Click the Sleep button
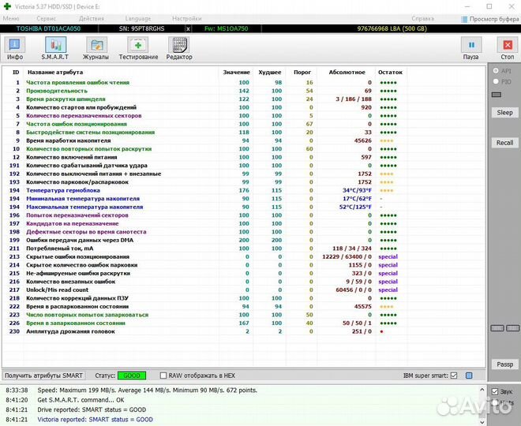This screenshot has width=521, height=426. [504, 113]
